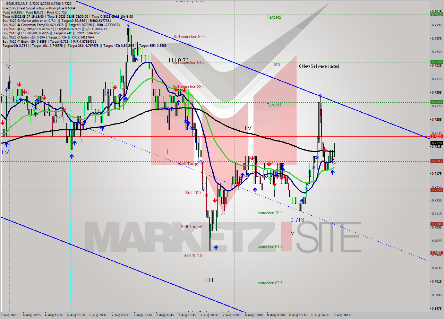444x319 pixels.
Task: Click the green 'Target1' label
Action: pos(274,105)
